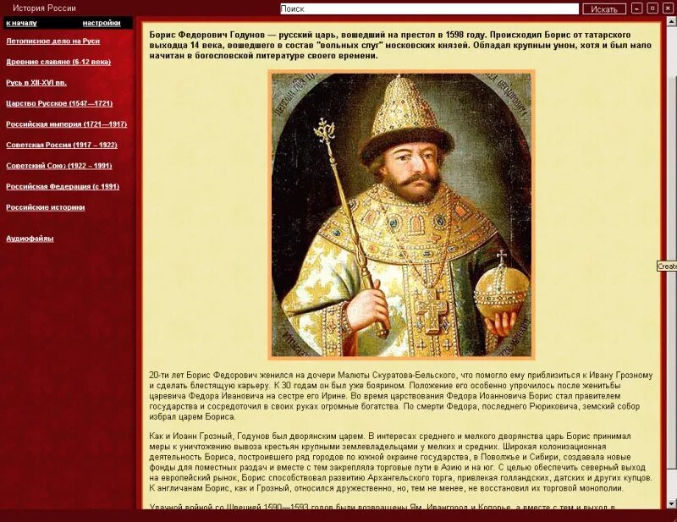Open 'Советский Союз (1922 – 1991)' section
Image resolution: width=677 pixels, height=522 pixels.
pyautogui.click(x=59, y=165)
